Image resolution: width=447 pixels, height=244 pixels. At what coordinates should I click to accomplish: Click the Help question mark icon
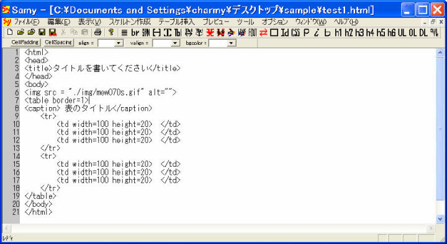[111, 32]
